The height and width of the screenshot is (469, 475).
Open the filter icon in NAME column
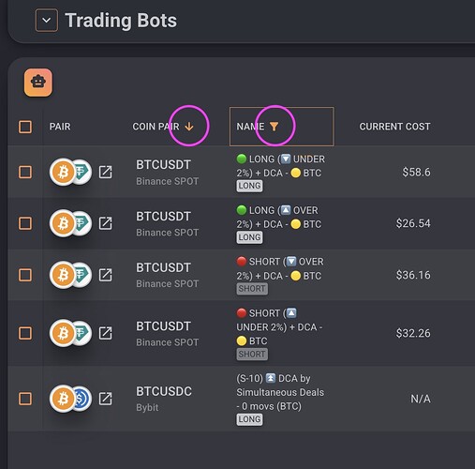[x=274, y=127]
